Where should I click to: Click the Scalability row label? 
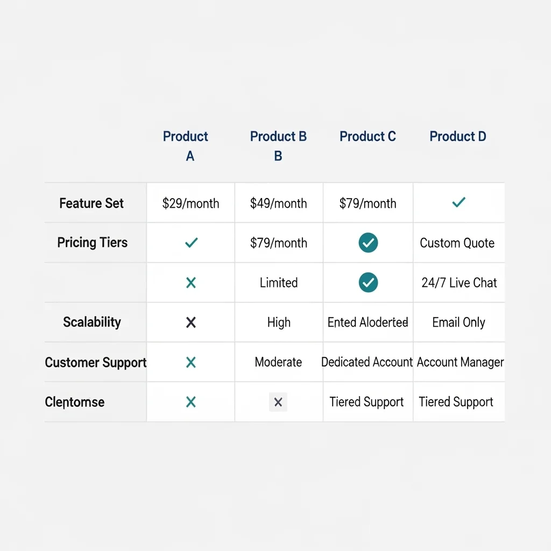pyautogui.click(x=92, y=322)
